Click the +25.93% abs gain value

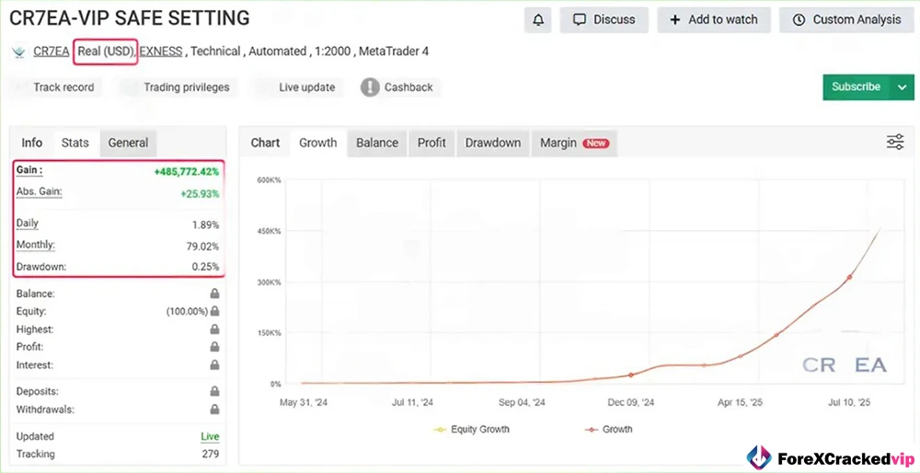200,193
